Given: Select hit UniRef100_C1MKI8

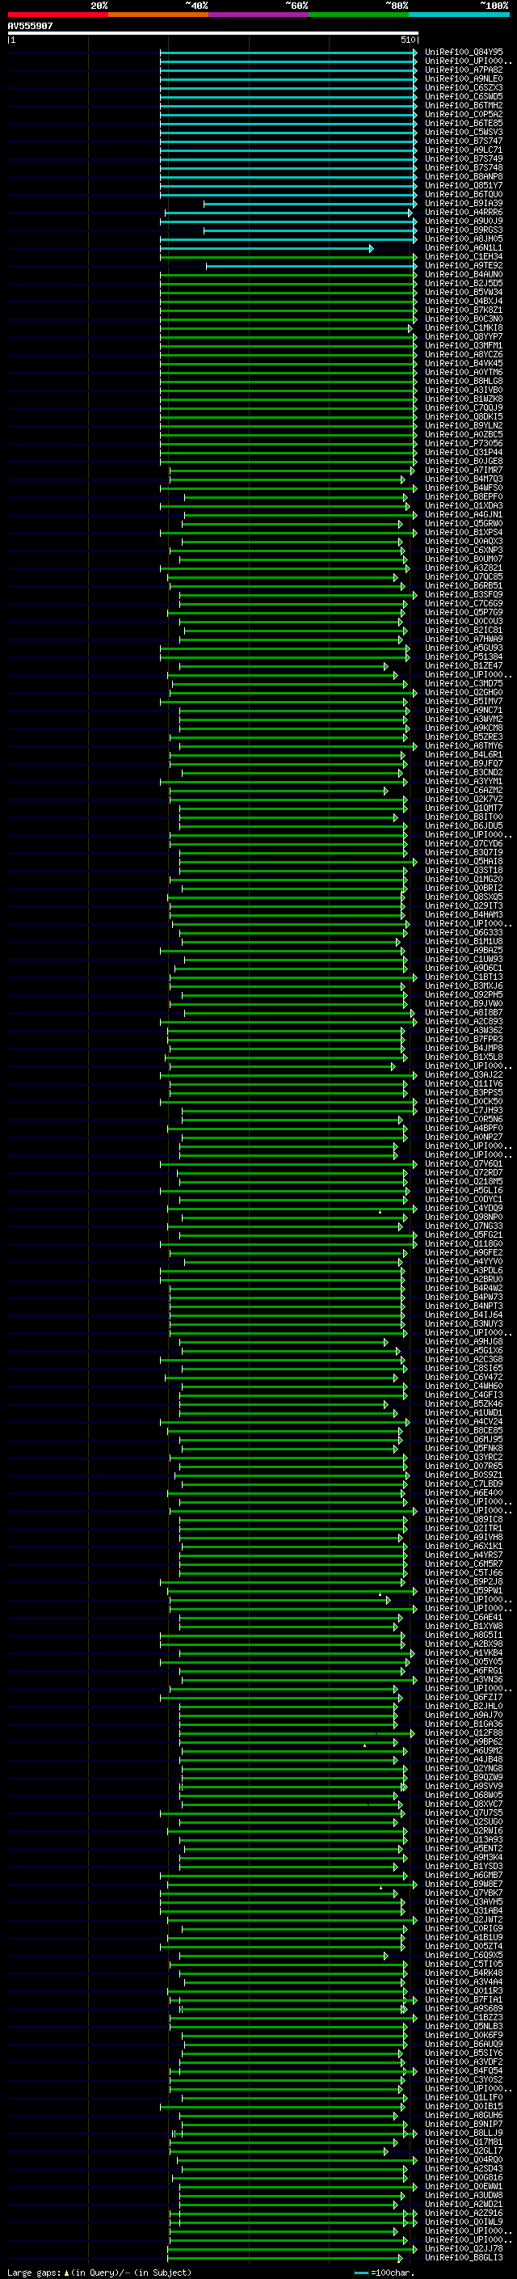Looking at the screenshot, I should 464,328.
